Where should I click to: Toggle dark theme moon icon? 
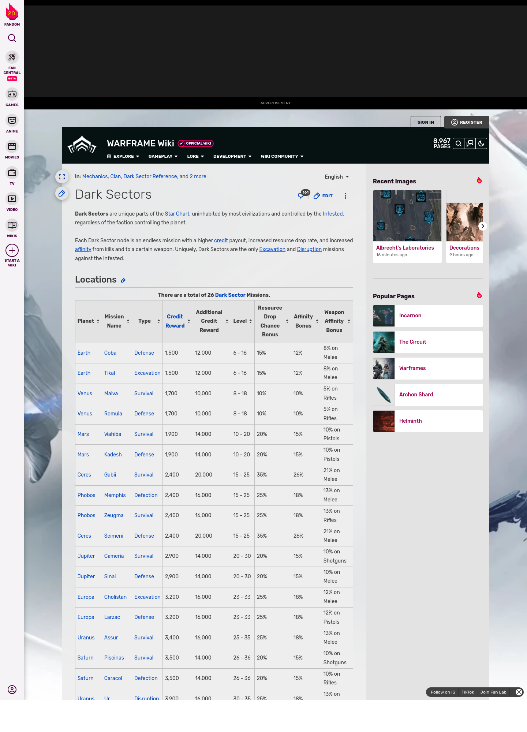click(481, 143)
